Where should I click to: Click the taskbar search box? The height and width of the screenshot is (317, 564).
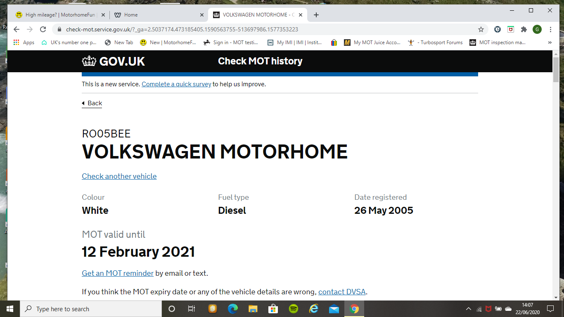(91, 309)
